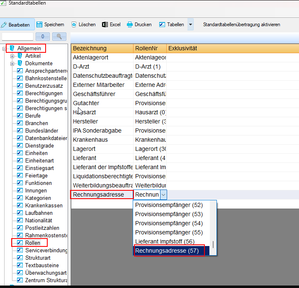
Task: Sort by the RollenNr column header
Action: [x=150, y=48]
